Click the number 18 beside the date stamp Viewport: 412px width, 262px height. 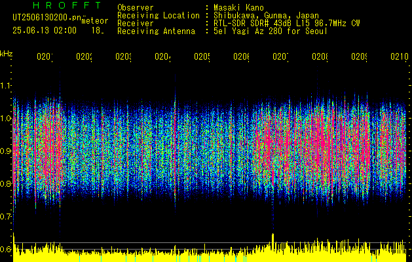[97, 31]
